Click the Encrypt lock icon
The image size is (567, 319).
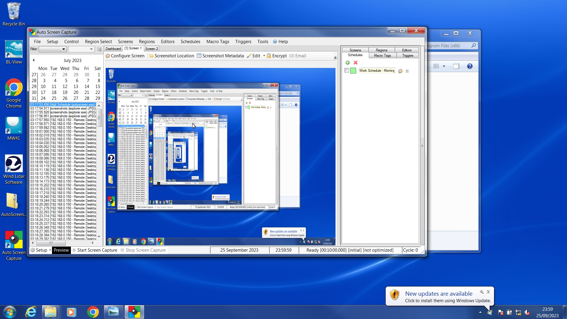pos(269,56)
